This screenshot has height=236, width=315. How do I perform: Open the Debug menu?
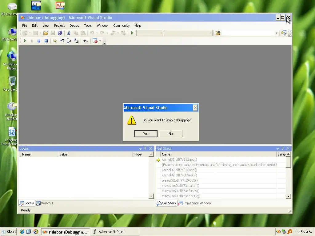[74, 26]
